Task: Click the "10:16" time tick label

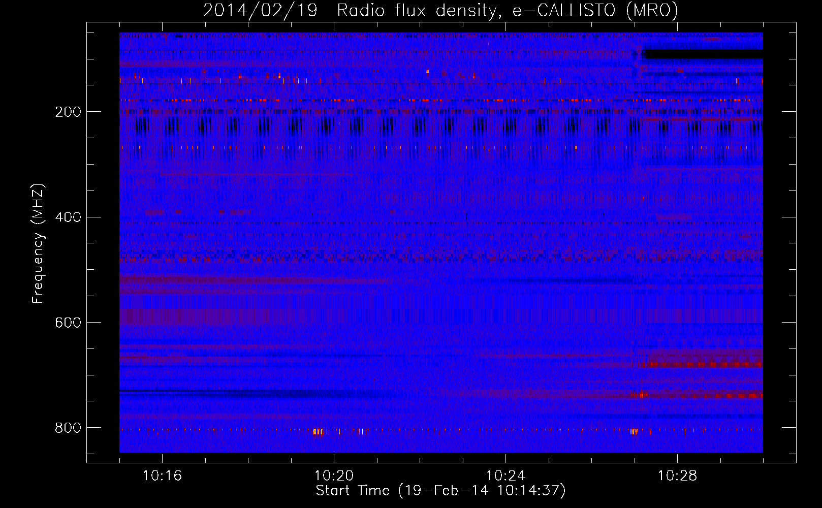Action: pyautogui.click(x=162, y=476)
